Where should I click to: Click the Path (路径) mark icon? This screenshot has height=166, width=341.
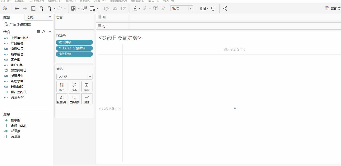point(87,99)
